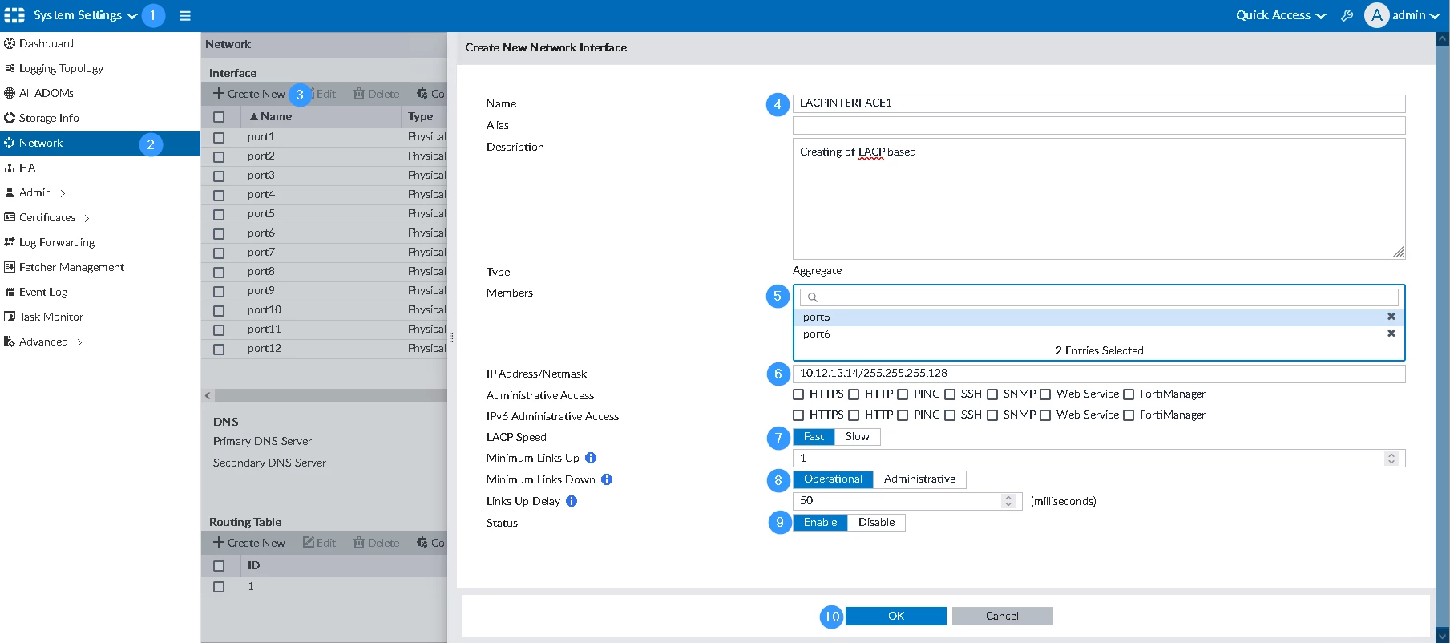The width and height of the screenshot is (1450, 643).
Task: Click Cancel button
Action: pyautogui.click(x=1002, y=616)
